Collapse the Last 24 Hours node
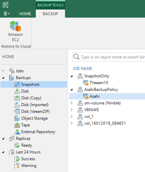The height and width of the screenshot is (172, 145). tap(3, 152)
